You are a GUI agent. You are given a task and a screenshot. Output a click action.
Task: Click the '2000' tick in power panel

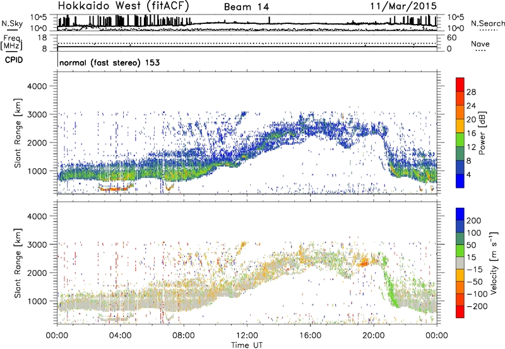(x=37, y=142)
